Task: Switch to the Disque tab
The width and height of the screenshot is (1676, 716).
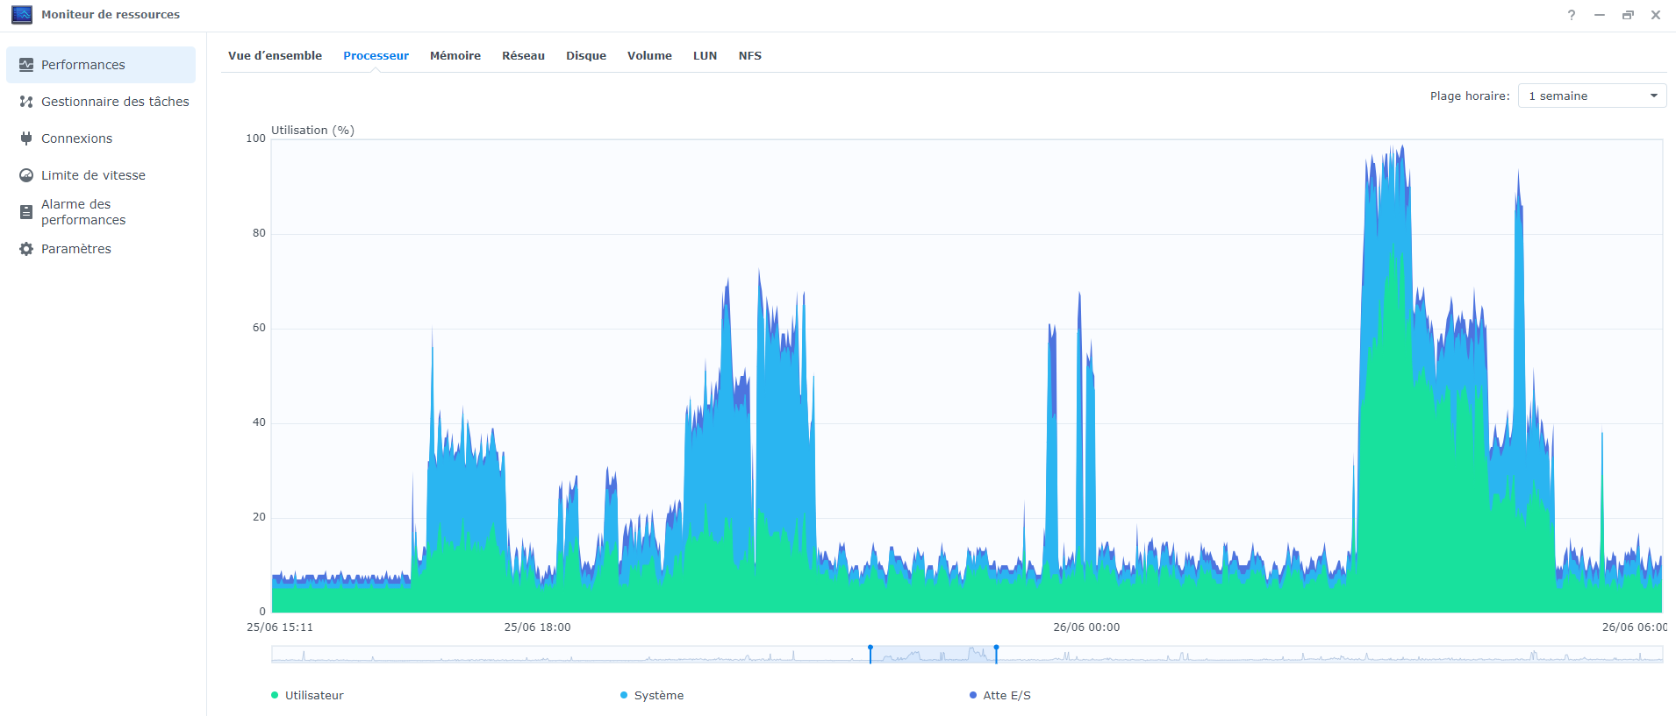Action: 586,55
